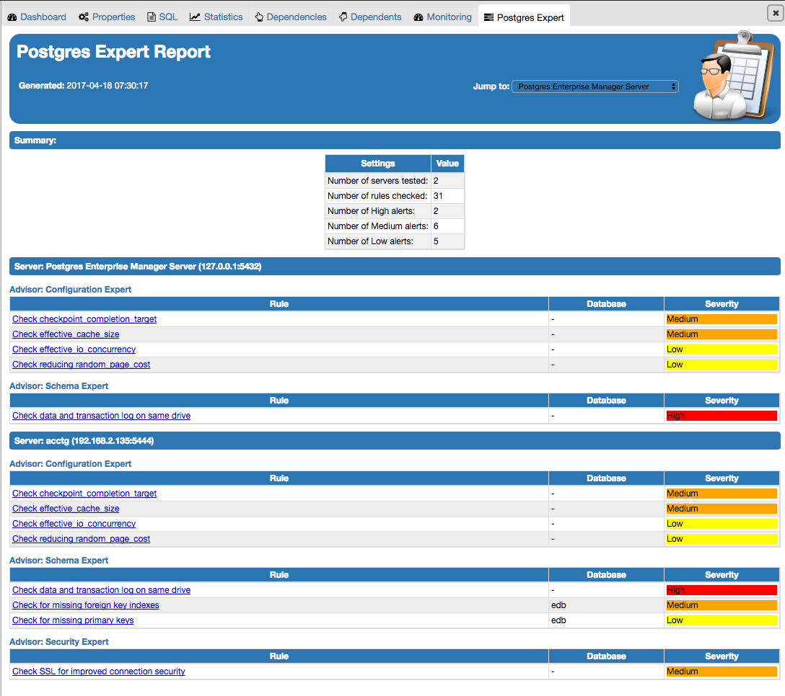Open Check checkpoint_completion_target under acctg server
Viewport: 785px width, 696px height.
(x=84, y=494)
